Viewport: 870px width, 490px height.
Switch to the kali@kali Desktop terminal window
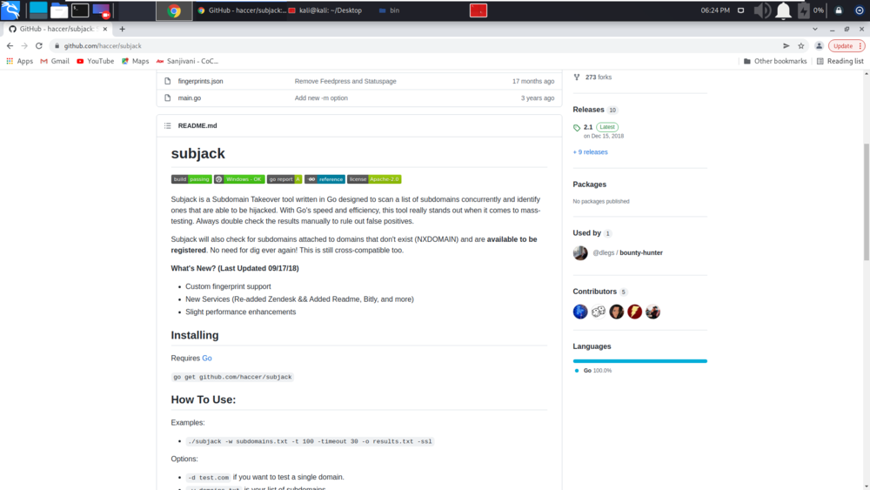(x=325, y=10)
